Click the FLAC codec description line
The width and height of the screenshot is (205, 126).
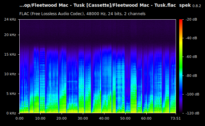coord(83,14)
